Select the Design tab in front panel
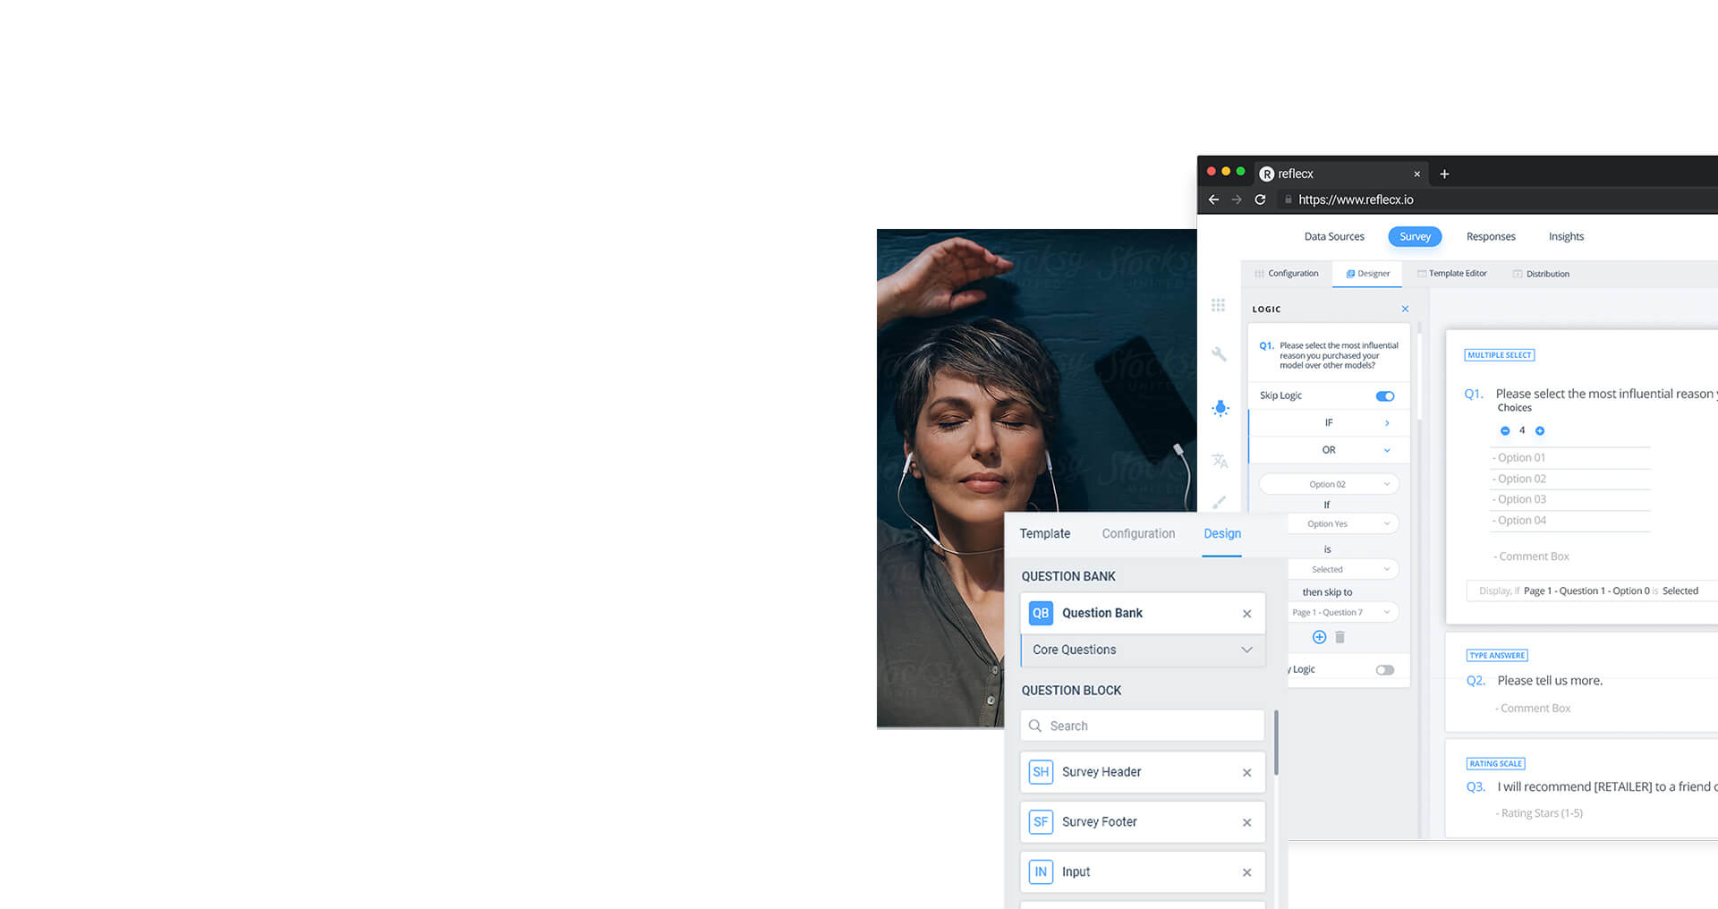Screen dimensions: 1718x909 point(1222,533)
